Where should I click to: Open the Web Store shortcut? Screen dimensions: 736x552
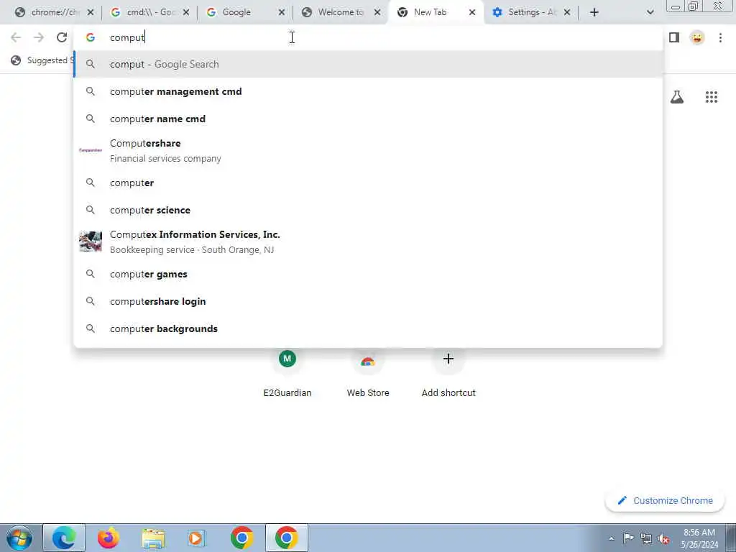pos(368,373)
